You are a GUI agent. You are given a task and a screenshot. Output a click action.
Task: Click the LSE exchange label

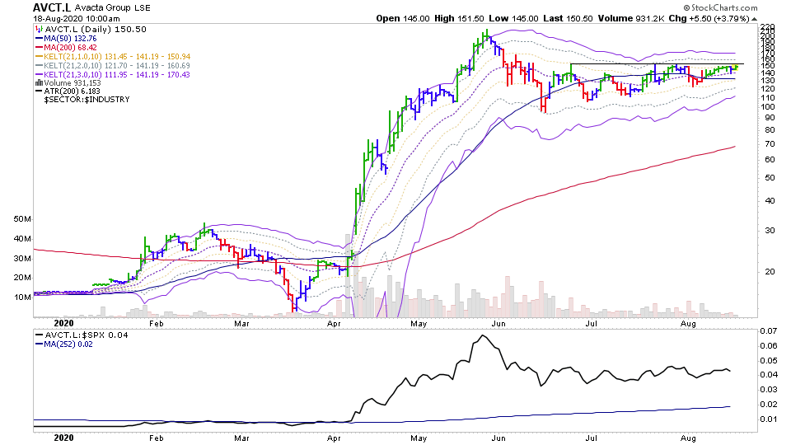click(x=143, y=8)
